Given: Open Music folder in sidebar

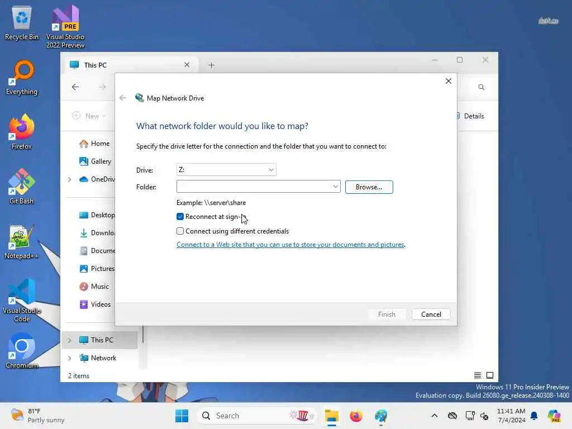Looking at the screenshot, I should point(94,287).
